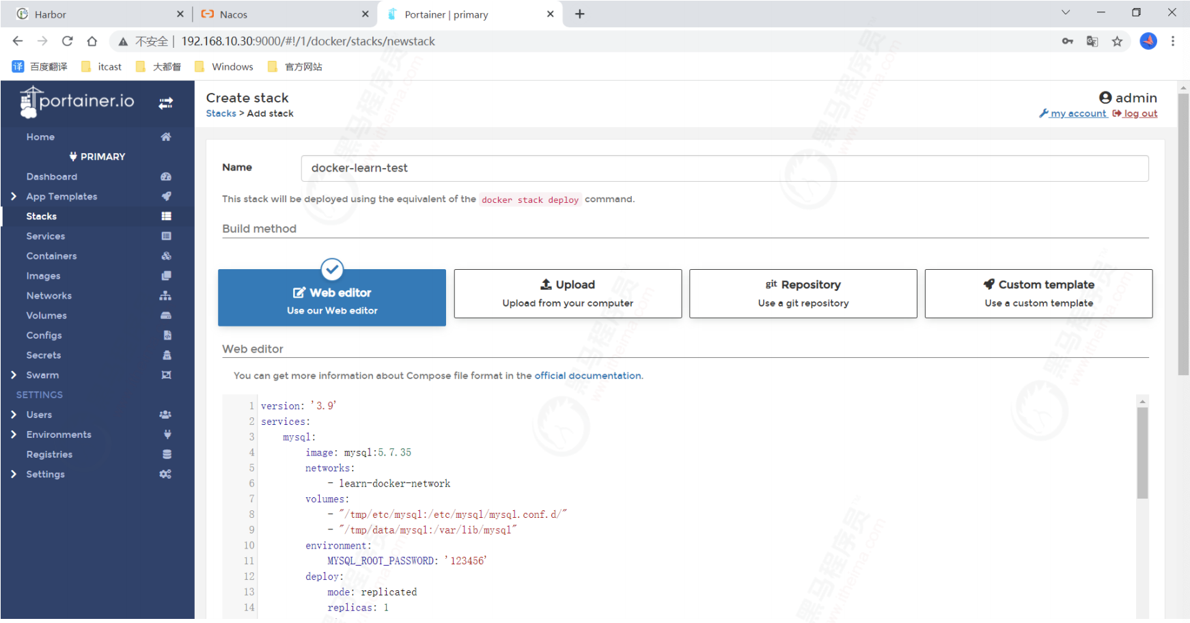Expand the Settings chevron
Screen dimensions: 1190x623
pos(14,473)
